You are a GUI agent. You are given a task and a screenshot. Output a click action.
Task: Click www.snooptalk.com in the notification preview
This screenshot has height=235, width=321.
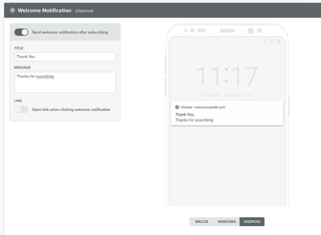(x=210, y=107)
